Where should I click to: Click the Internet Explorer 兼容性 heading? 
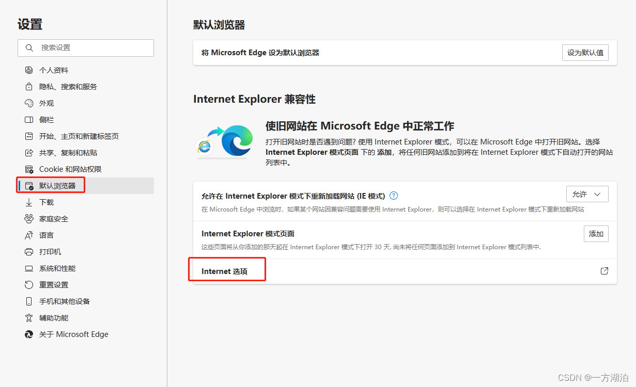254,99
